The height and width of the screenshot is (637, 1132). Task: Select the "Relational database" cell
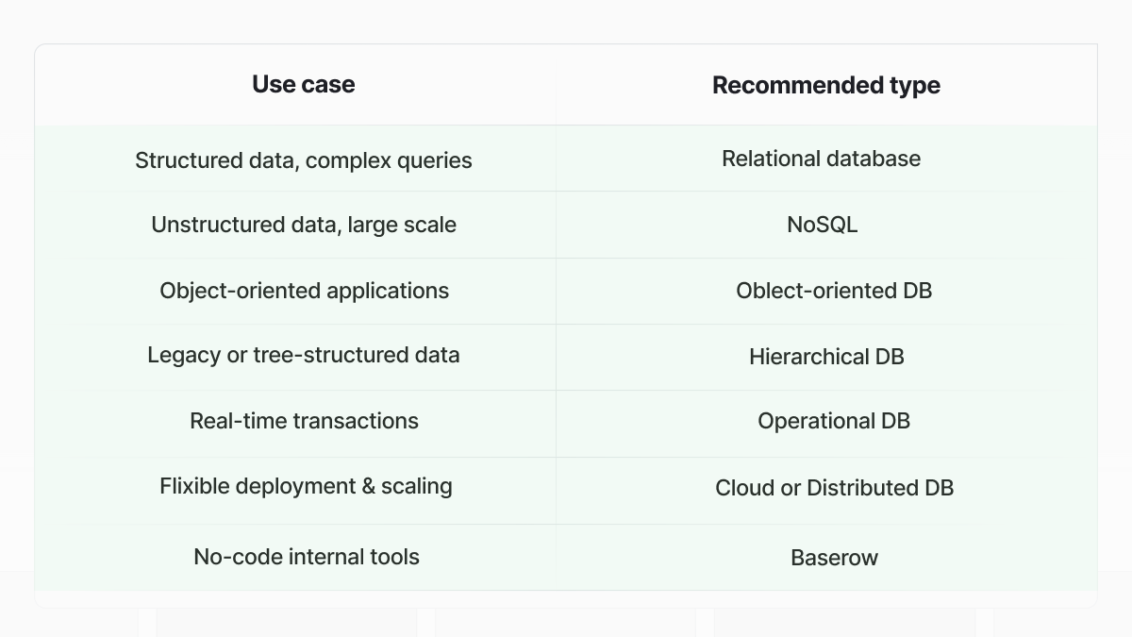(x=821, y=159)
